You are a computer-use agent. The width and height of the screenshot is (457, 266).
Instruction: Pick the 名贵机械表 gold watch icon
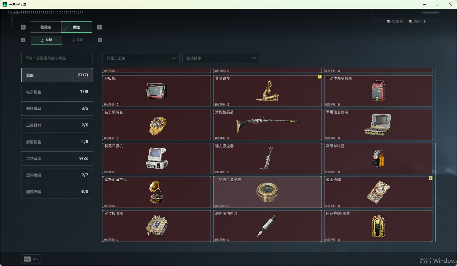(158, 126)
